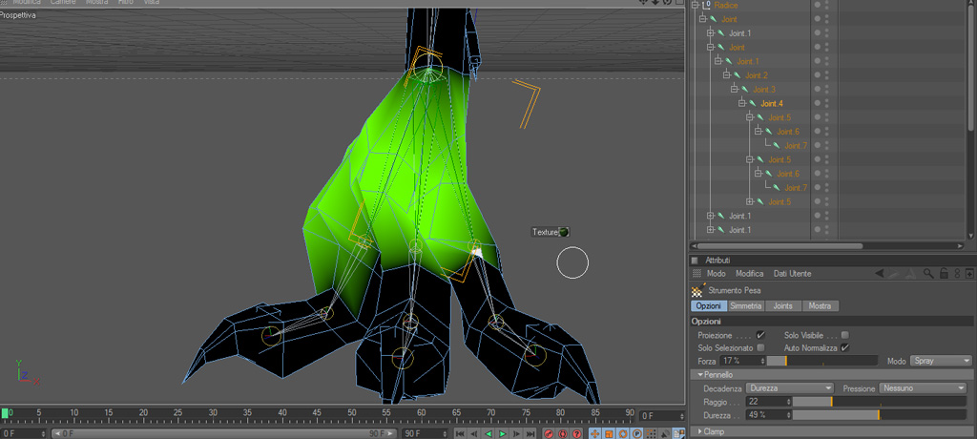This screenshot has height=439, width=977.
Task: Adjust the Forza slider
Action: point(822,361)
